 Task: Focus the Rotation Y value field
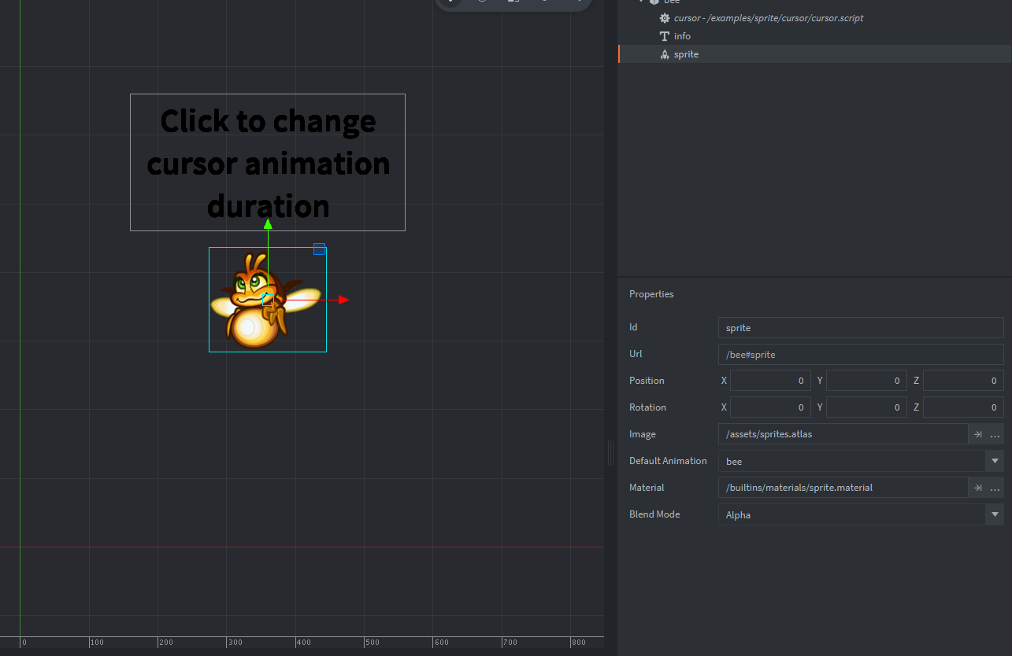866,407
